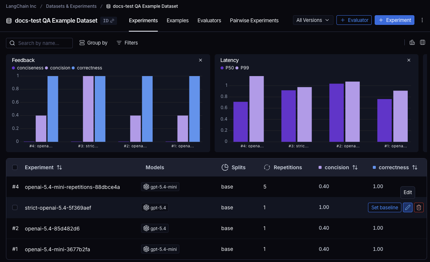
Task: Click the pencil Edit icon for strict-openai experiment
Action: pos(408,207)
